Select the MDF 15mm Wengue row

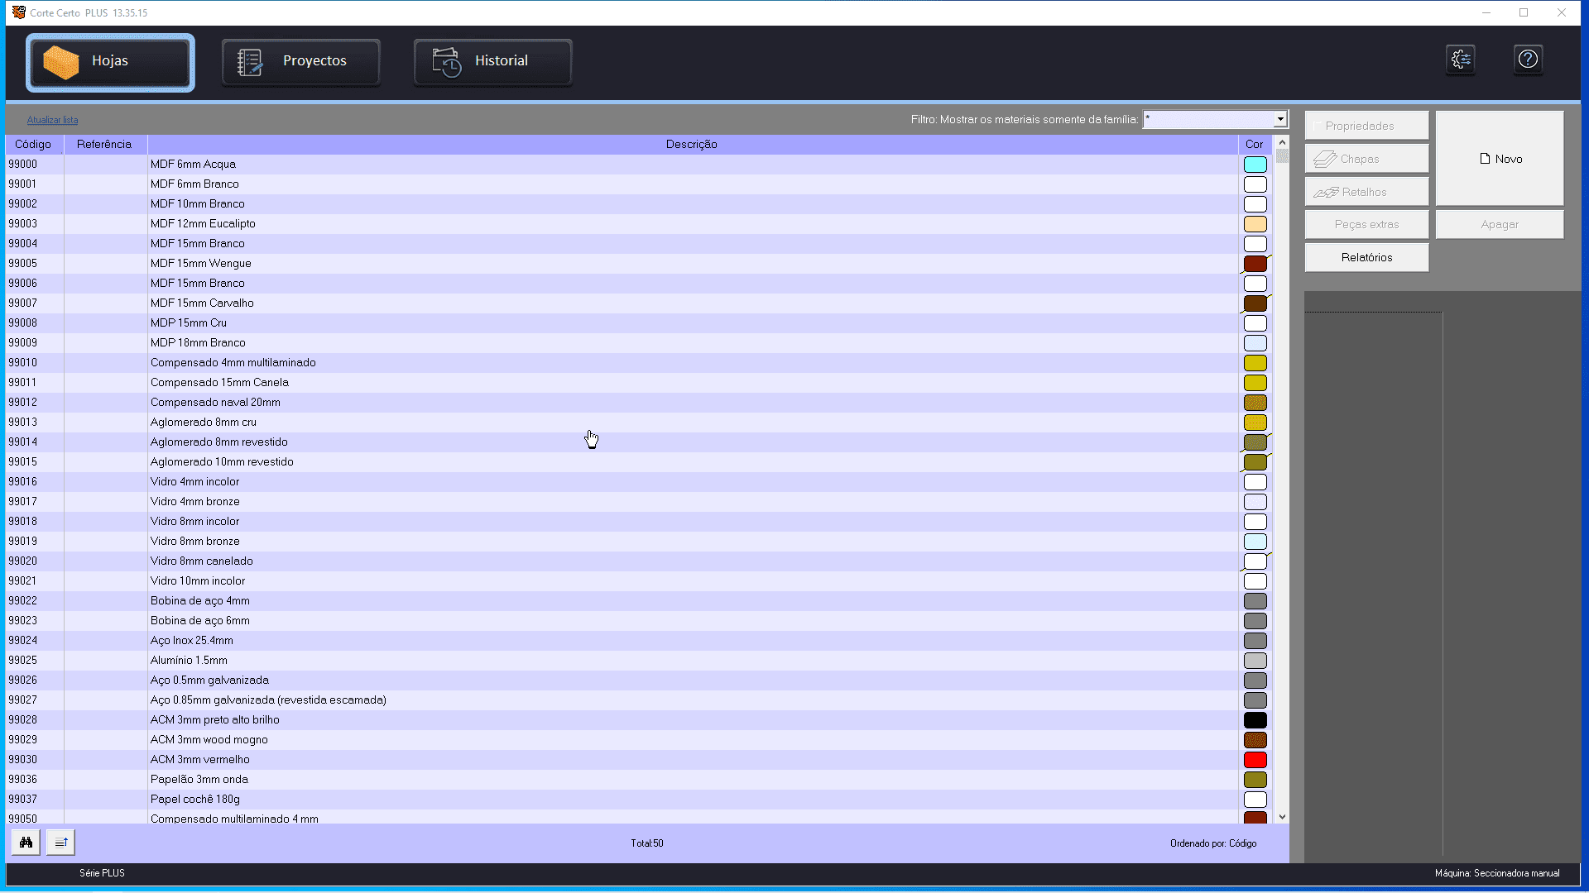[200, 263]
